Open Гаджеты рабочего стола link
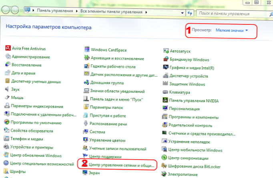273x178 pixels. (113, 66)
